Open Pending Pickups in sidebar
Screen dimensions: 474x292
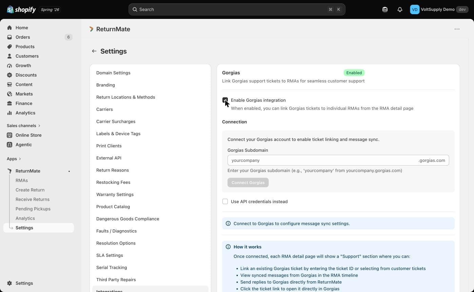point(33,209)
